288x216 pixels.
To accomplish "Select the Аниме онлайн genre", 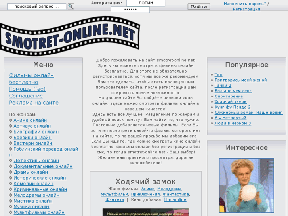I will click(30, 120).
